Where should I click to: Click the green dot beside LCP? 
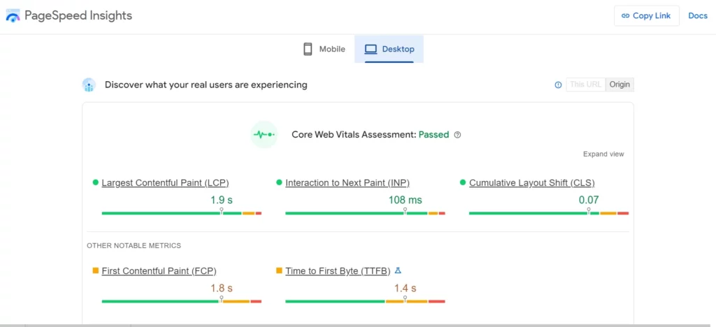click(x=95, y=182)
